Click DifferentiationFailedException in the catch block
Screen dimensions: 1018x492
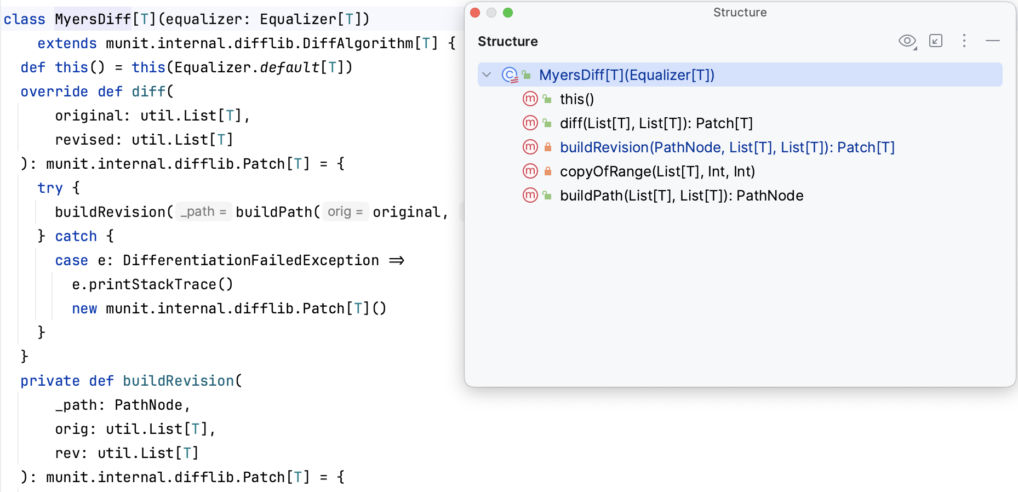[250, 260]
